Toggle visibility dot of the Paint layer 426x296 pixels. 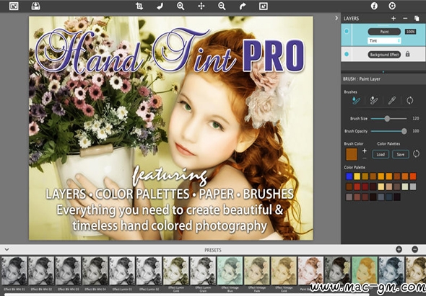click(347, 32)
